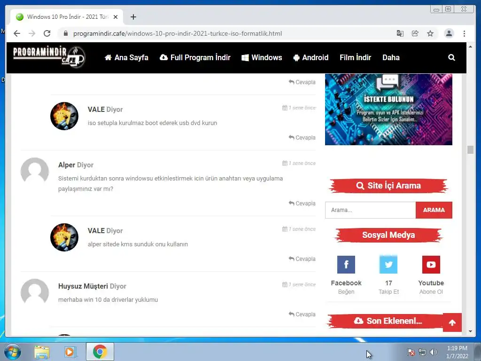
Task: Click Cevapla under 'alper sitede kms' comment
Action: (x=302, y=259)
